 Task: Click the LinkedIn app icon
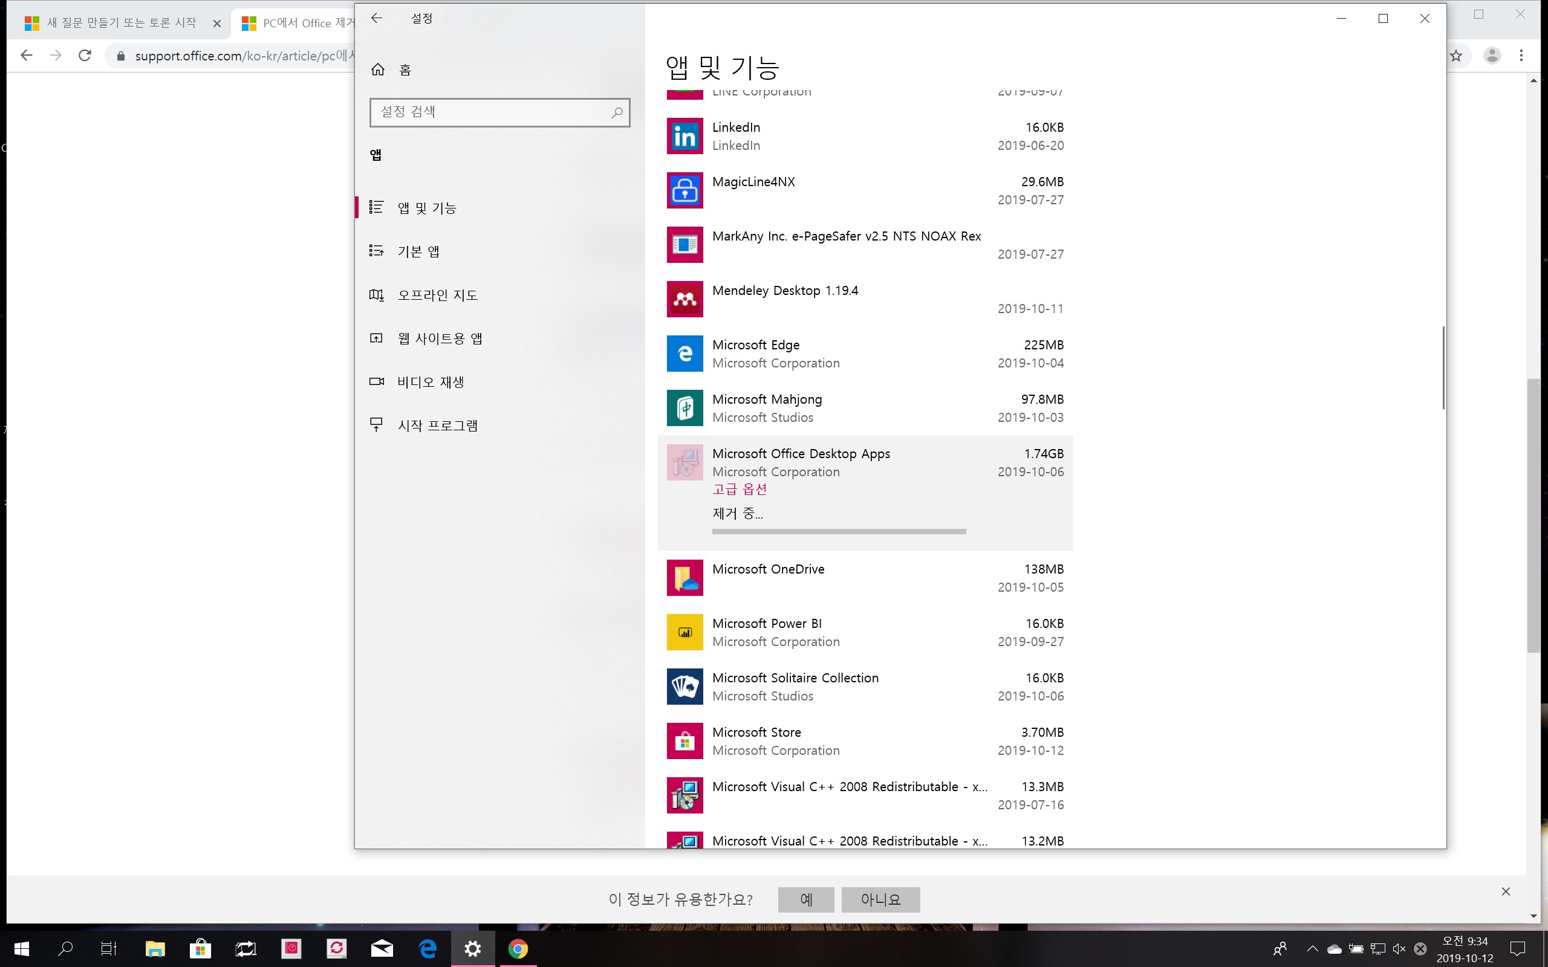click(x=685, y=136)
